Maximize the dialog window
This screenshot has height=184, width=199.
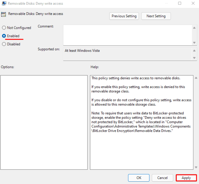coord(179,3)
